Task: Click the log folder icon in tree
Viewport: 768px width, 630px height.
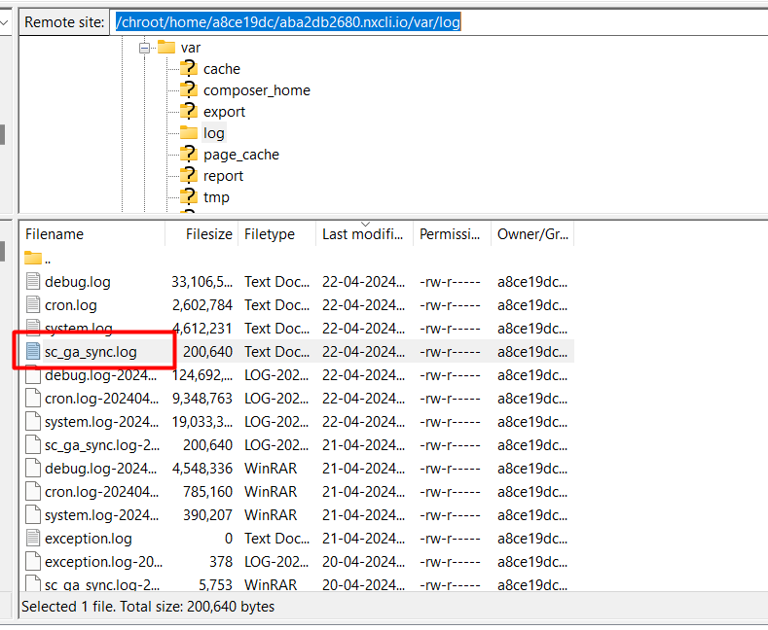Action: [188, 133]
